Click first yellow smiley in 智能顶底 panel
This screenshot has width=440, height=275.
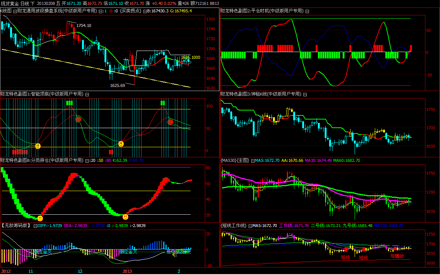[38, 146]
